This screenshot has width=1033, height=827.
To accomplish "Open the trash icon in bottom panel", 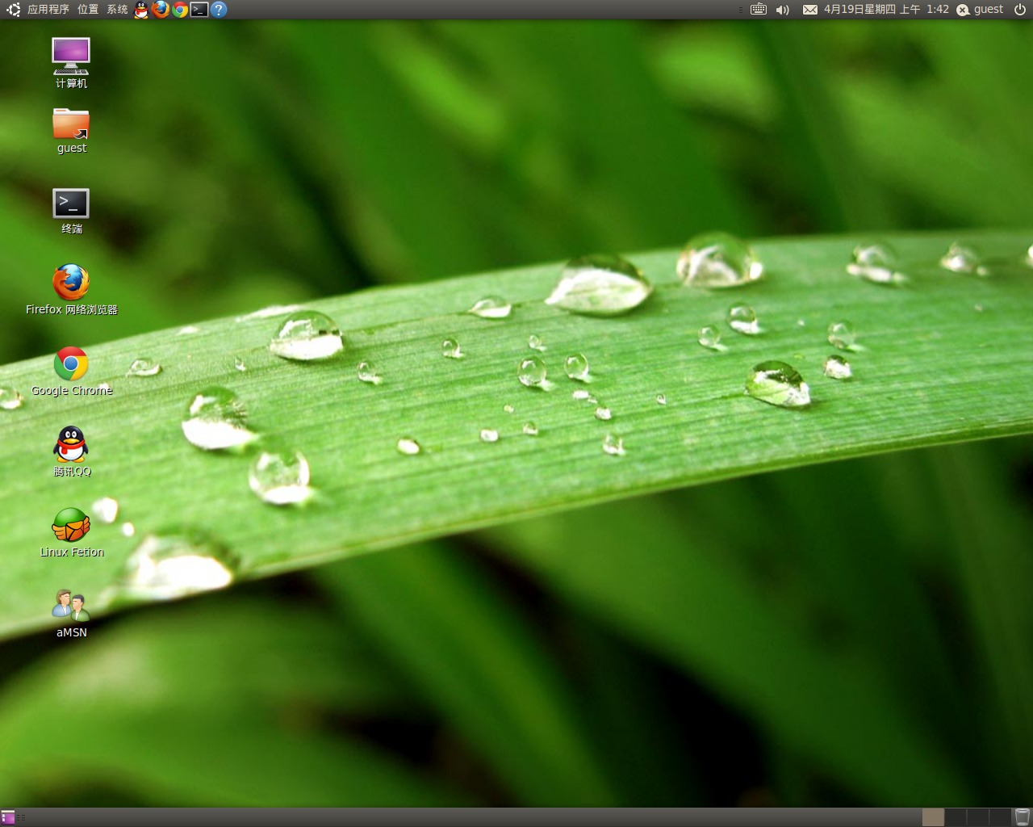I will tap(1023, 817).
